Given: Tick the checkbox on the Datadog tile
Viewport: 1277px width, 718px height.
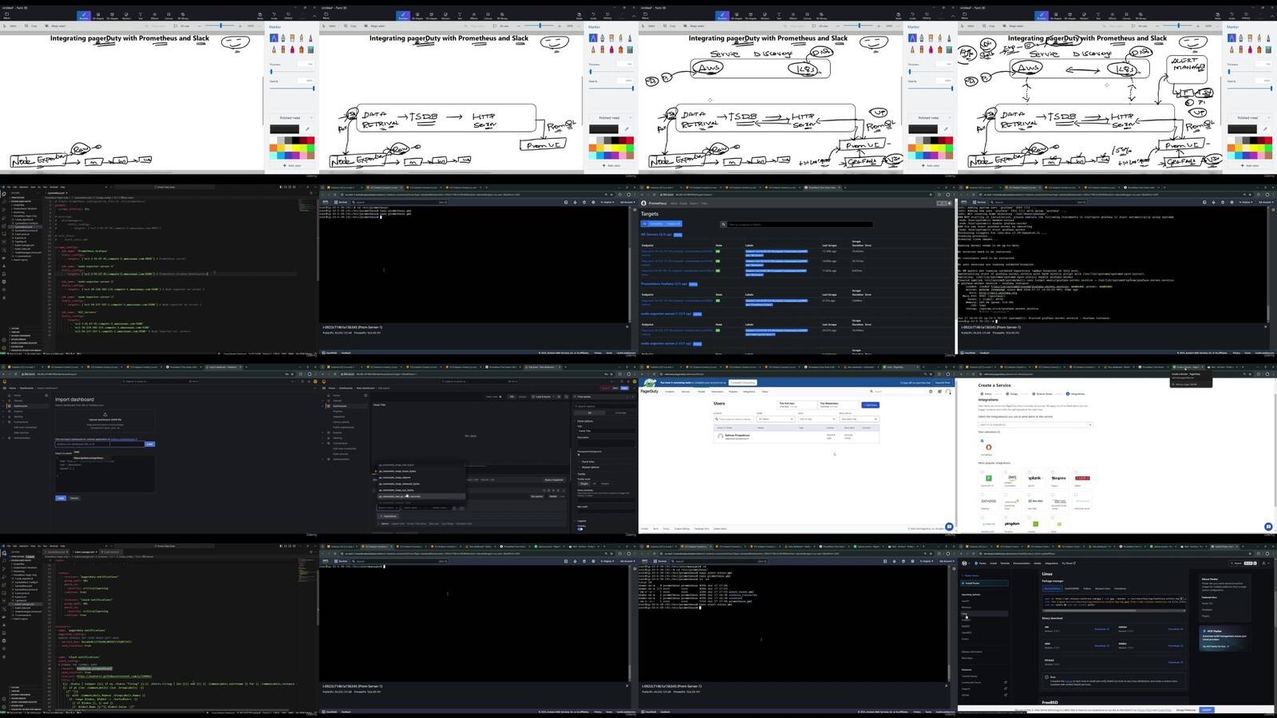Looking at the screenshot, I should 982,495.
